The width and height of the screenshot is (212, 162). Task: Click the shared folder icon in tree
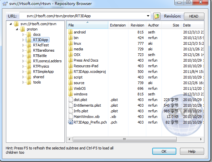click(29, 77)
